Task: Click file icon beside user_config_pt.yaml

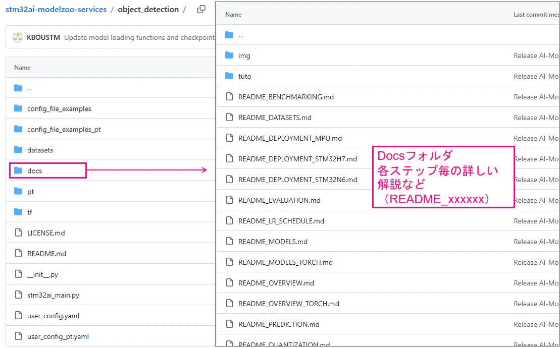Action: click(18, 336)
